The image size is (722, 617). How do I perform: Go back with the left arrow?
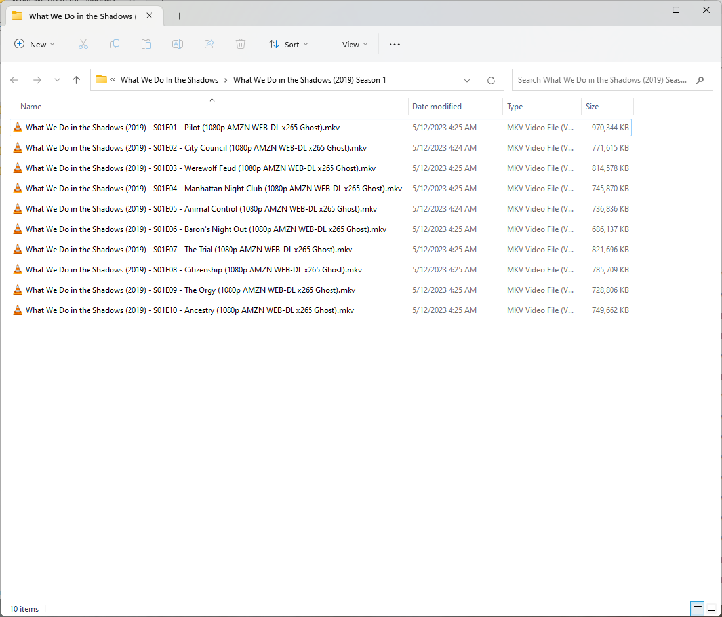click(14, 80)
